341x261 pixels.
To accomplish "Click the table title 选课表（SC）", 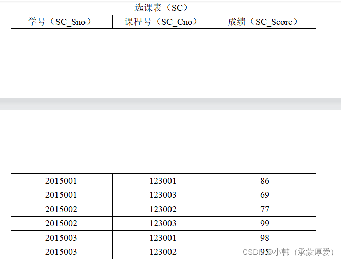I will [x=161, y=8].
